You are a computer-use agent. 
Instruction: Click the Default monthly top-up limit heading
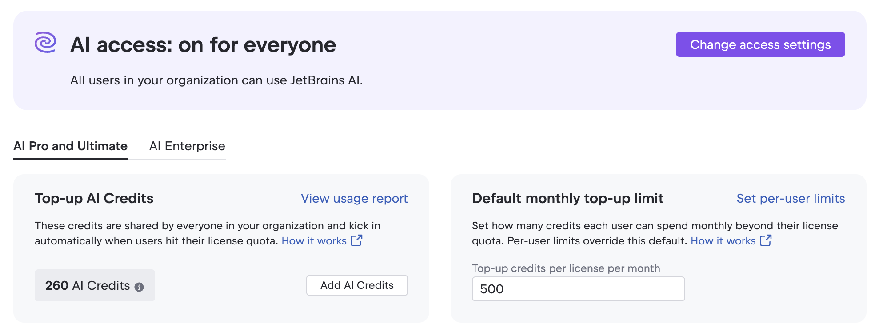[x=567, y=198]
